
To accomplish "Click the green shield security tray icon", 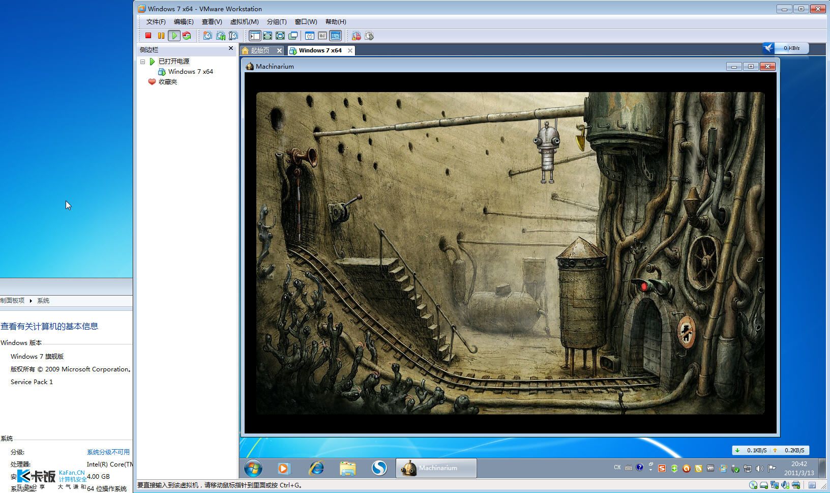I will 674,469.
